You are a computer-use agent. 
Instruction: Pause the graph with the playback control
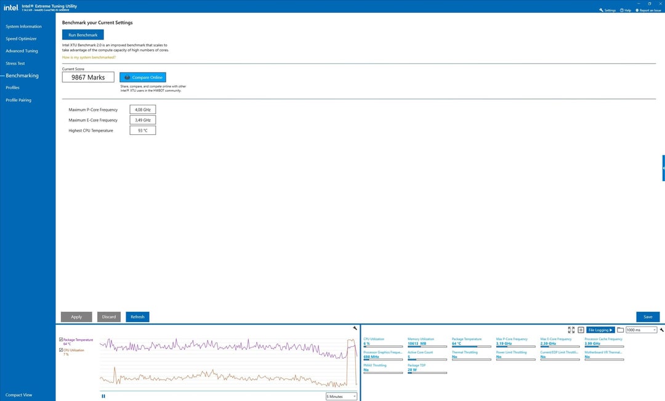tap(103, 396)
